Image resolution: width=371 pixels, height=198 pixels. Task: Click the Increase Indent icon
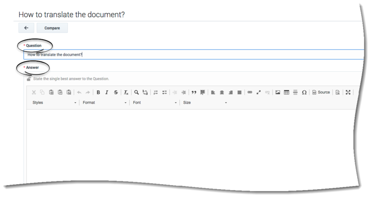pyautogui.click(x=184, y=92)
